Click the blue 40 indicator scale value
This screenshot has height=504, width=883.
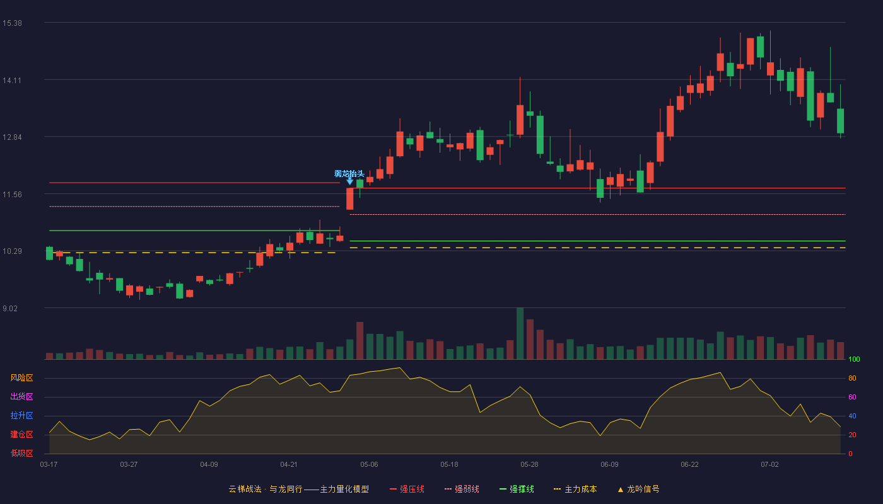pos(852,416)
